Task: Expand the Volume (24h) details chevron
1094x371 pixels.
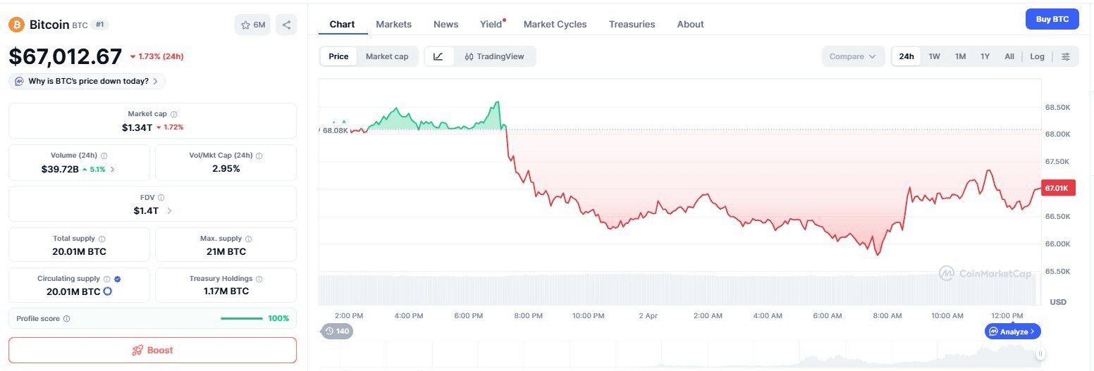Action: pos(113,169)
